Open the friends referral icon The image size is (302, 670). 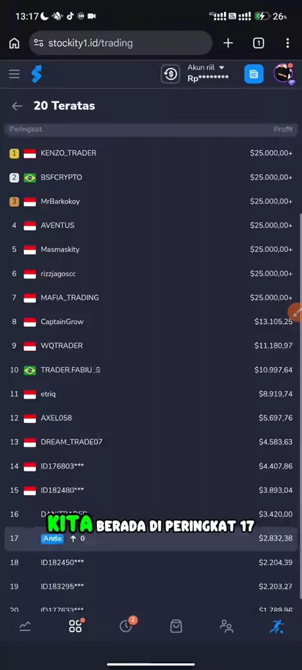(226, 627)
